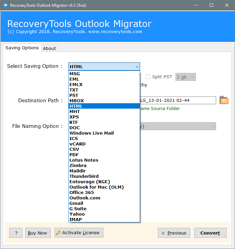Select the highlighted HTML list entry
The width and height of the screenshot is (235, 249).
click(x=104, y=106)
